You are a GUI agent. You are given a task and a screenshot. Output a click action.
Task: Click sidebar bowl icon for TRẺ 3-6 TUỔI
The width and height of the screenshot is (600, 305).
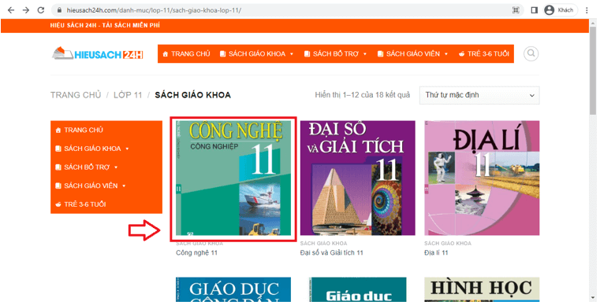coord(58,204)
